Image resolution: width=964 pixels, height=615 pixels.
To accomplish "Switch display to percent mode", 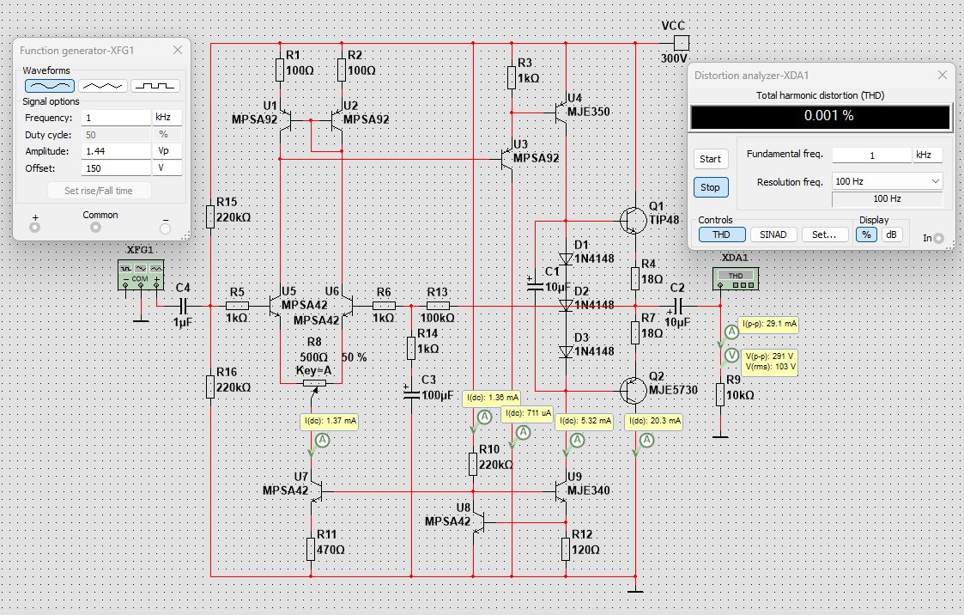I will tap(866, 235).
